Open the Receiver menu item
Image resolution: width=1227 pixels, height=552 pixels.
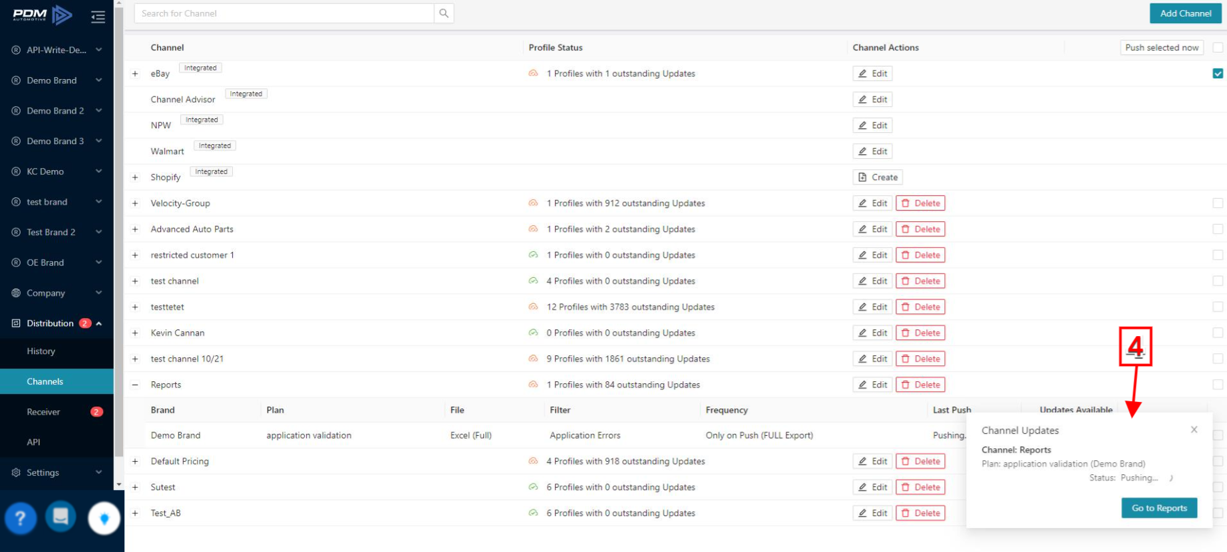point(44,412)
